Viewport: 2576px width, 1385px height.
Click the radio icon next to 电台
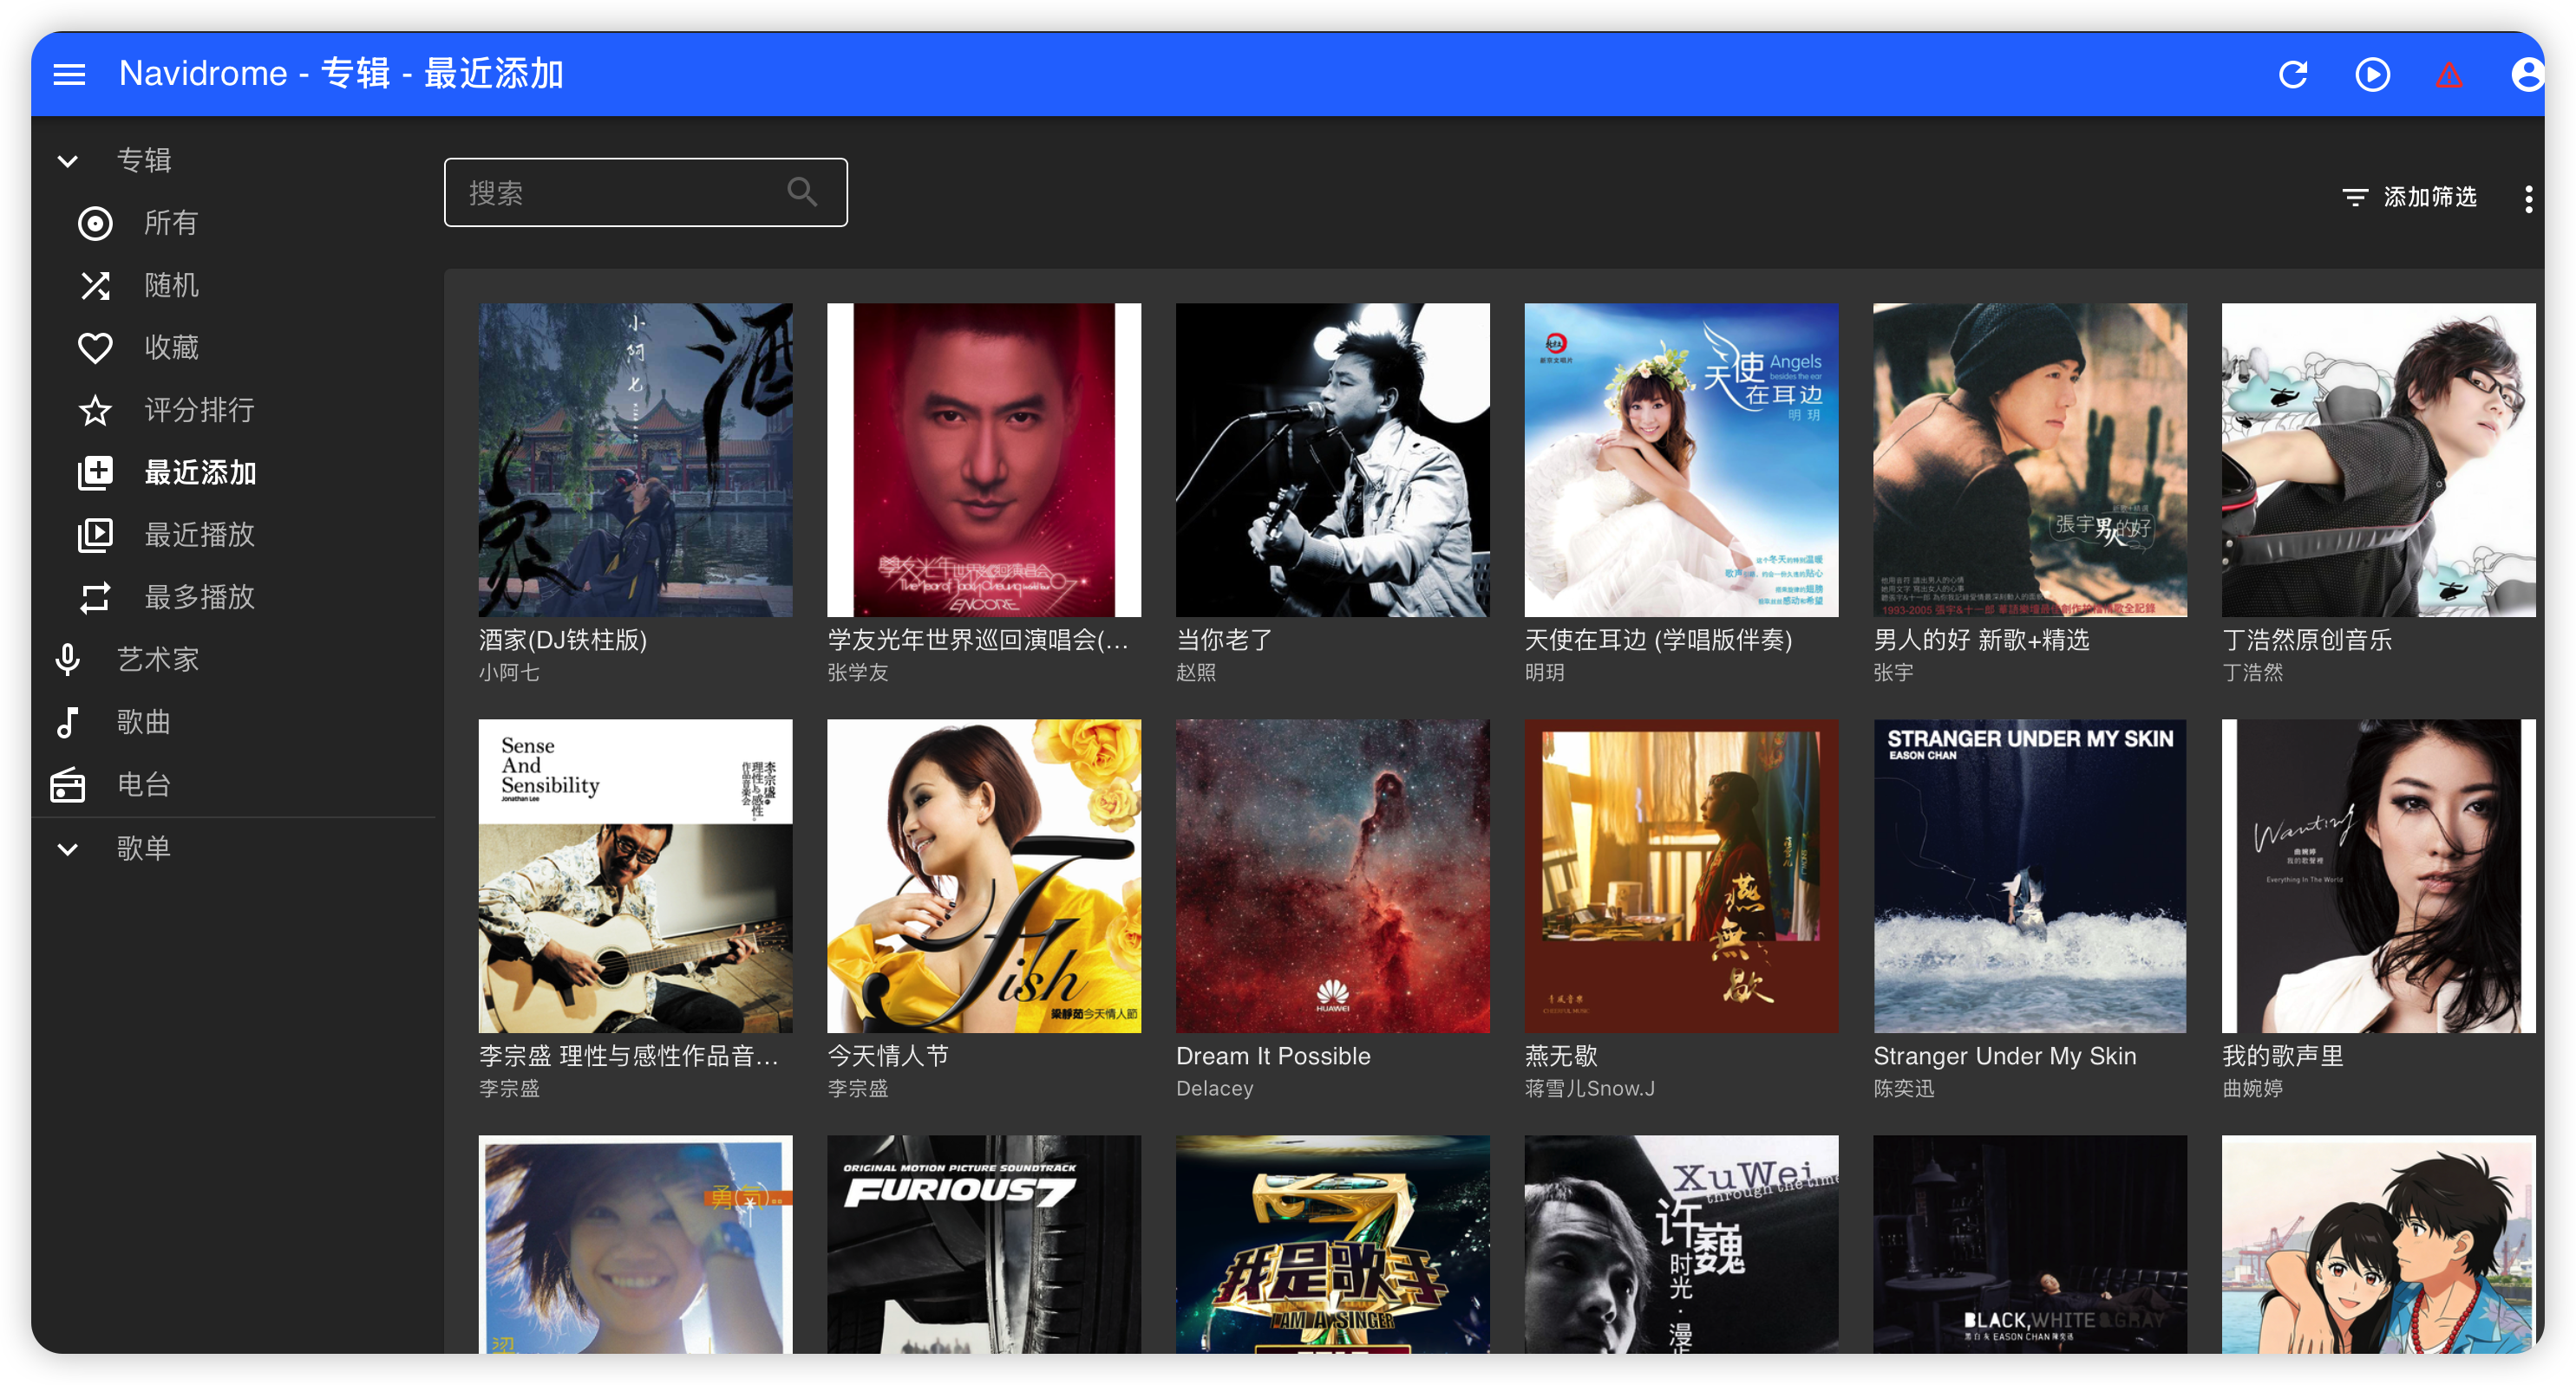coord(68,784)
